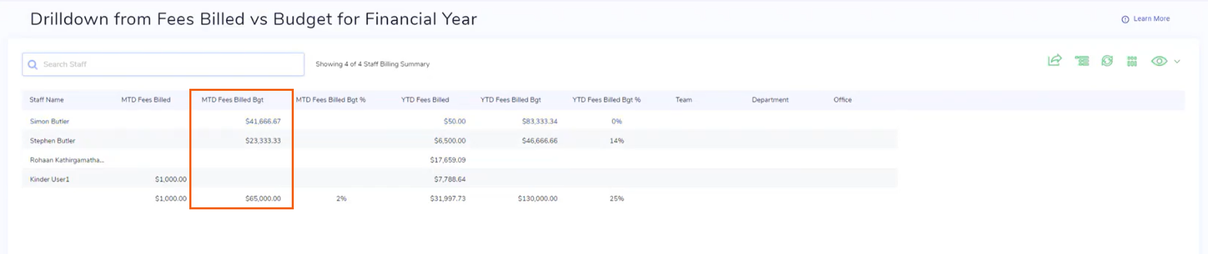Expand the chevron next to eye icon
The image size is (1208, 254).
(1177, 62)
